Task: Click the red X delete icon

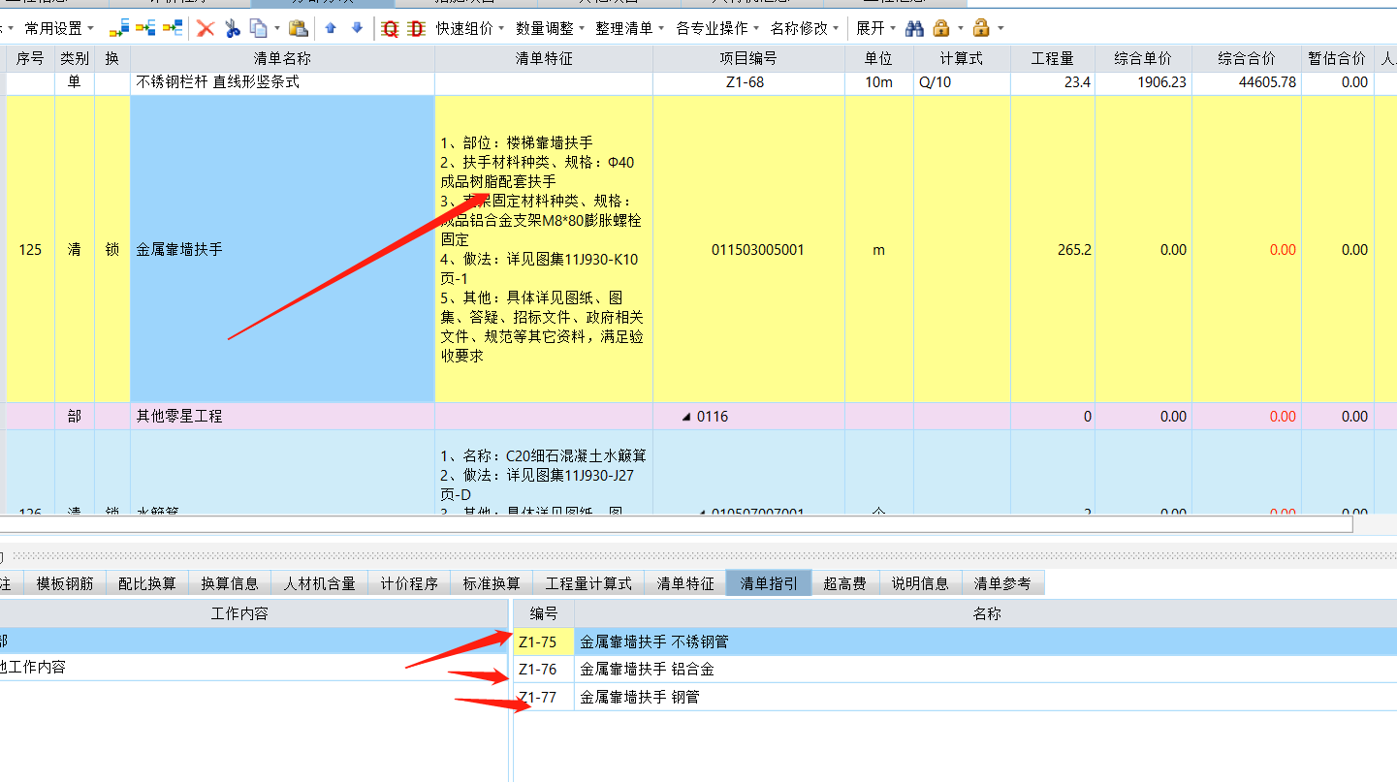Action: 206,28
